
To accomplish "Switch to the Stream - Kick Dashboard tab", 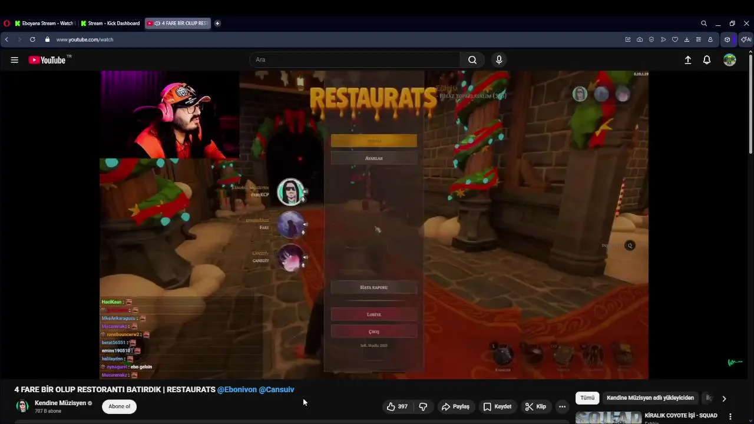I will [110, 24].
